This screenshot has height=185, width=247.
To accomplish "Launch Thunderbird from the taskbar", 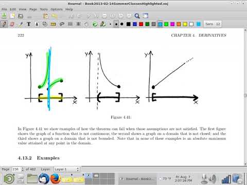I will coord(44,179).
